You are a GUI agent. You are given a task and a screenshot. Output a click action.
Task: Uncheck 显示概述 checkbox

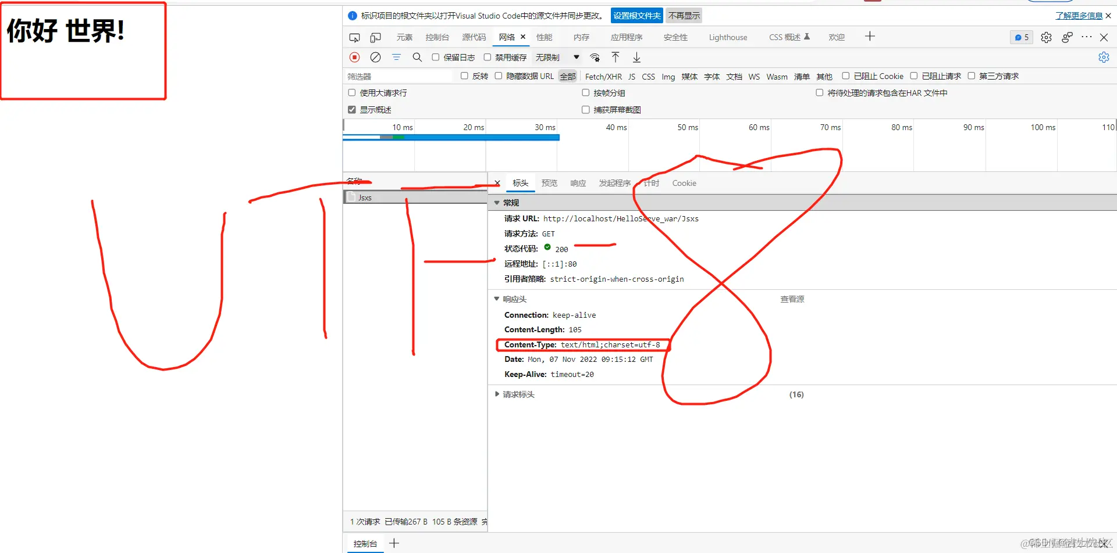(352, 110)
